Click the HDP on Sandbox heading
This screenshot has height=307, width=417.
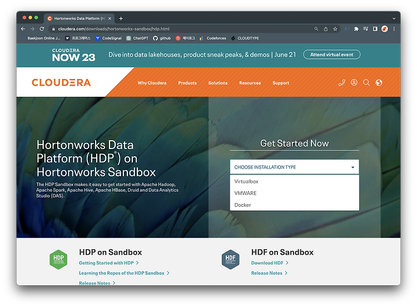(111, 252)
